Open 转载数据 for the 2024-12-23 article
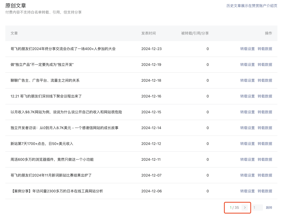The width and height of the screenshot is (283, 218). click(265, 49)
